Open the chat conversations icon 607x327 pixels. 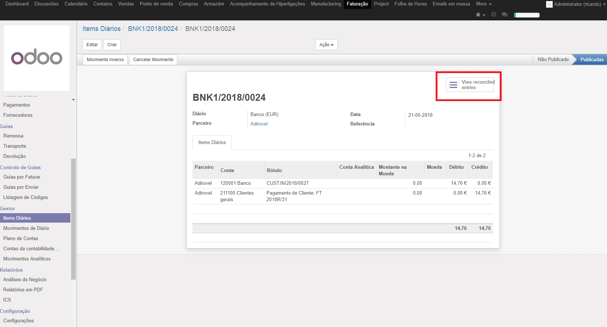click(x=505, y=15)
